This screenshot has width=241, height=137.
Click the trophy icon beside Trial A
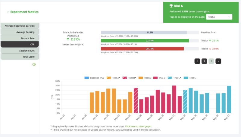pyautogui.click(x=171, y=6)
